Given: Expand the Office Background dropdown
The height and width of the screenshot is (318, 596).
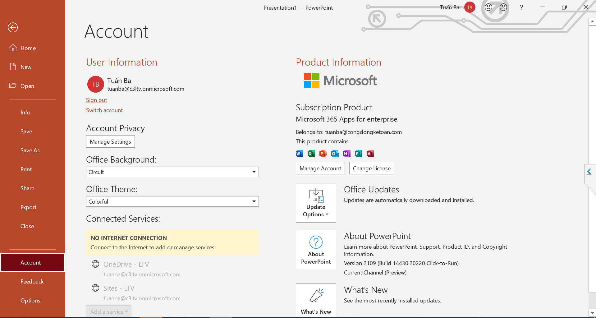Looking at the screenshot, I should coord(172,172).
